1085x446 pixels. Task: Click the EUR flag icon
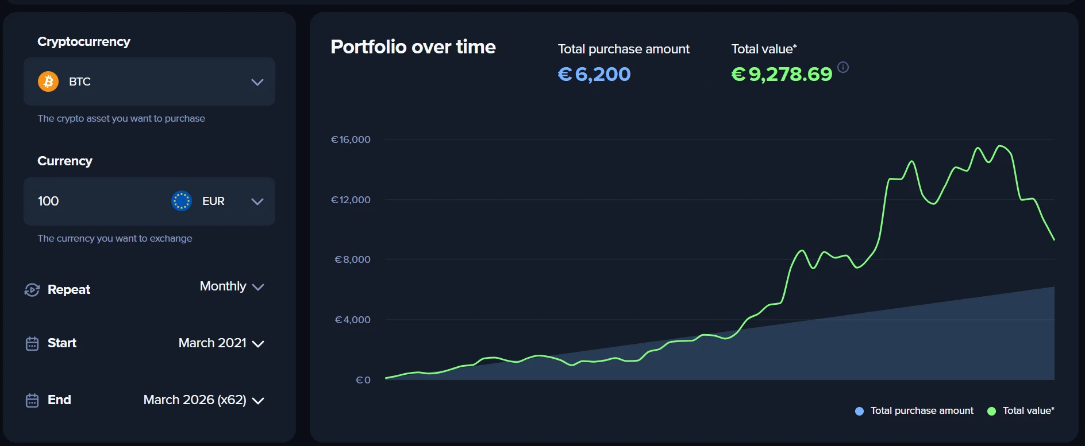(182, 201)
